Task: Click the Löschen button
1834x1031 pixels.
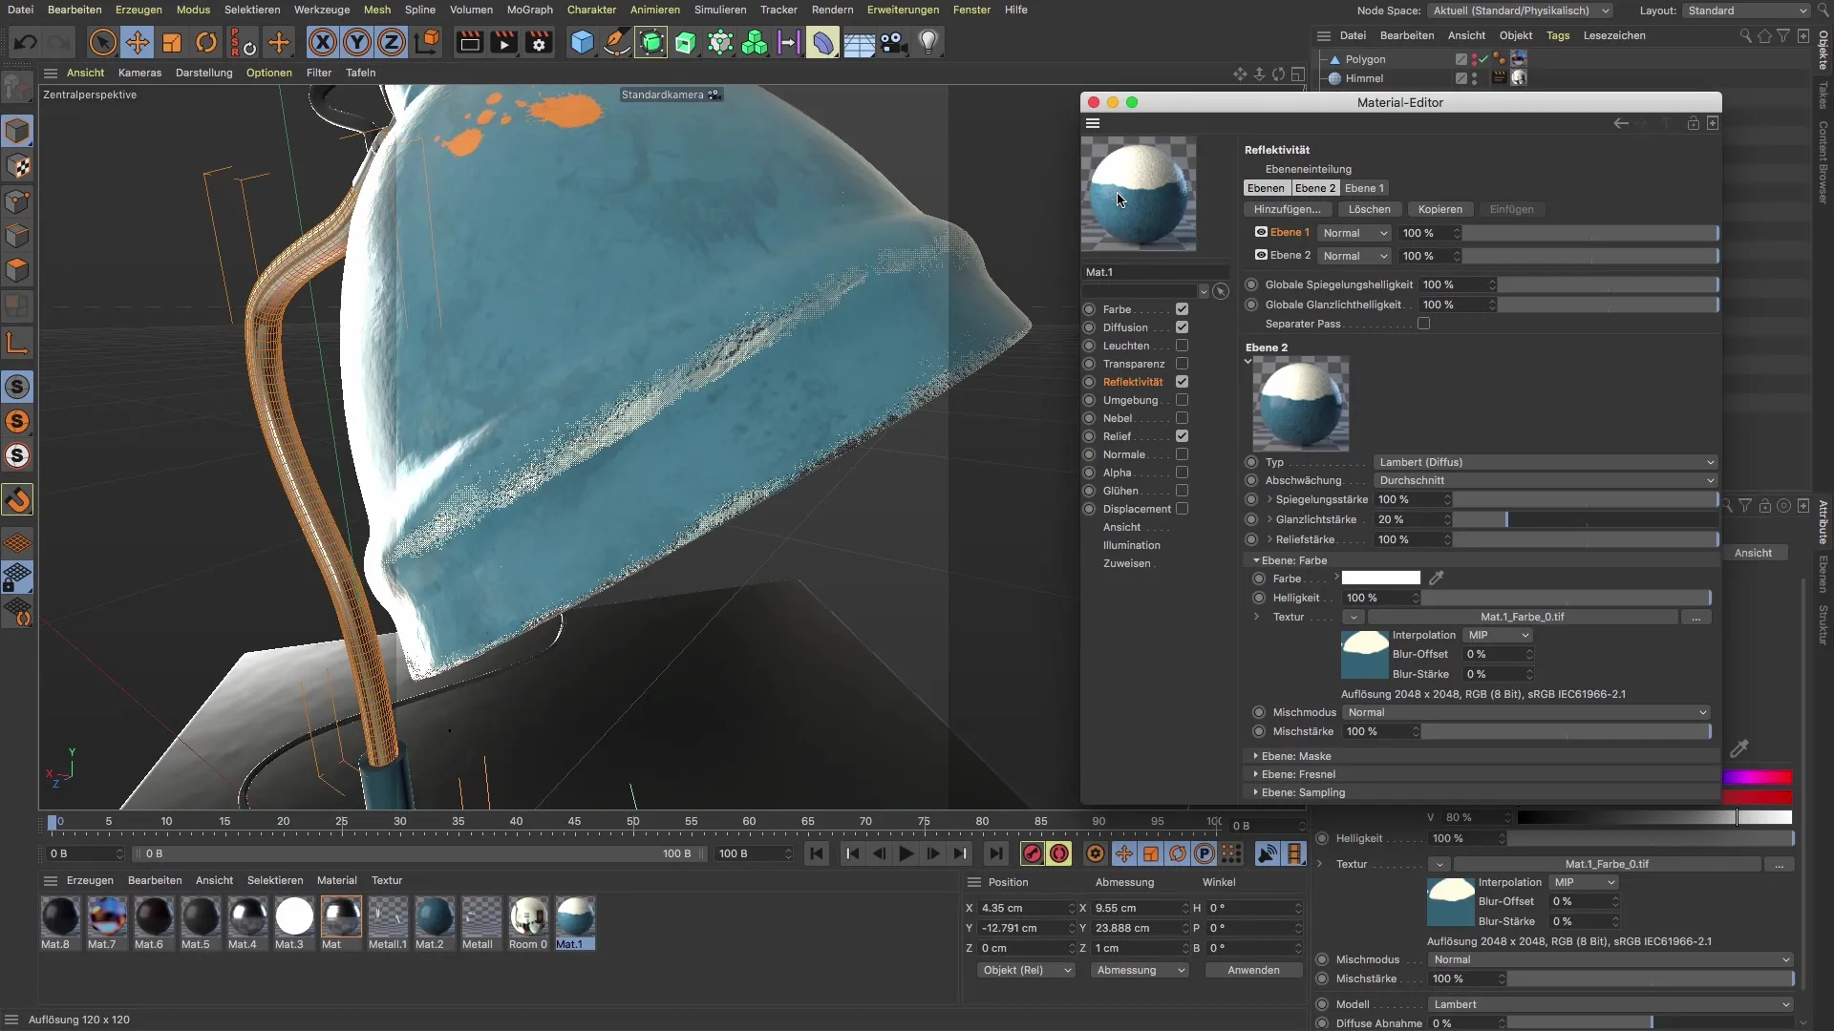Action: click(x=1369, y=209)
